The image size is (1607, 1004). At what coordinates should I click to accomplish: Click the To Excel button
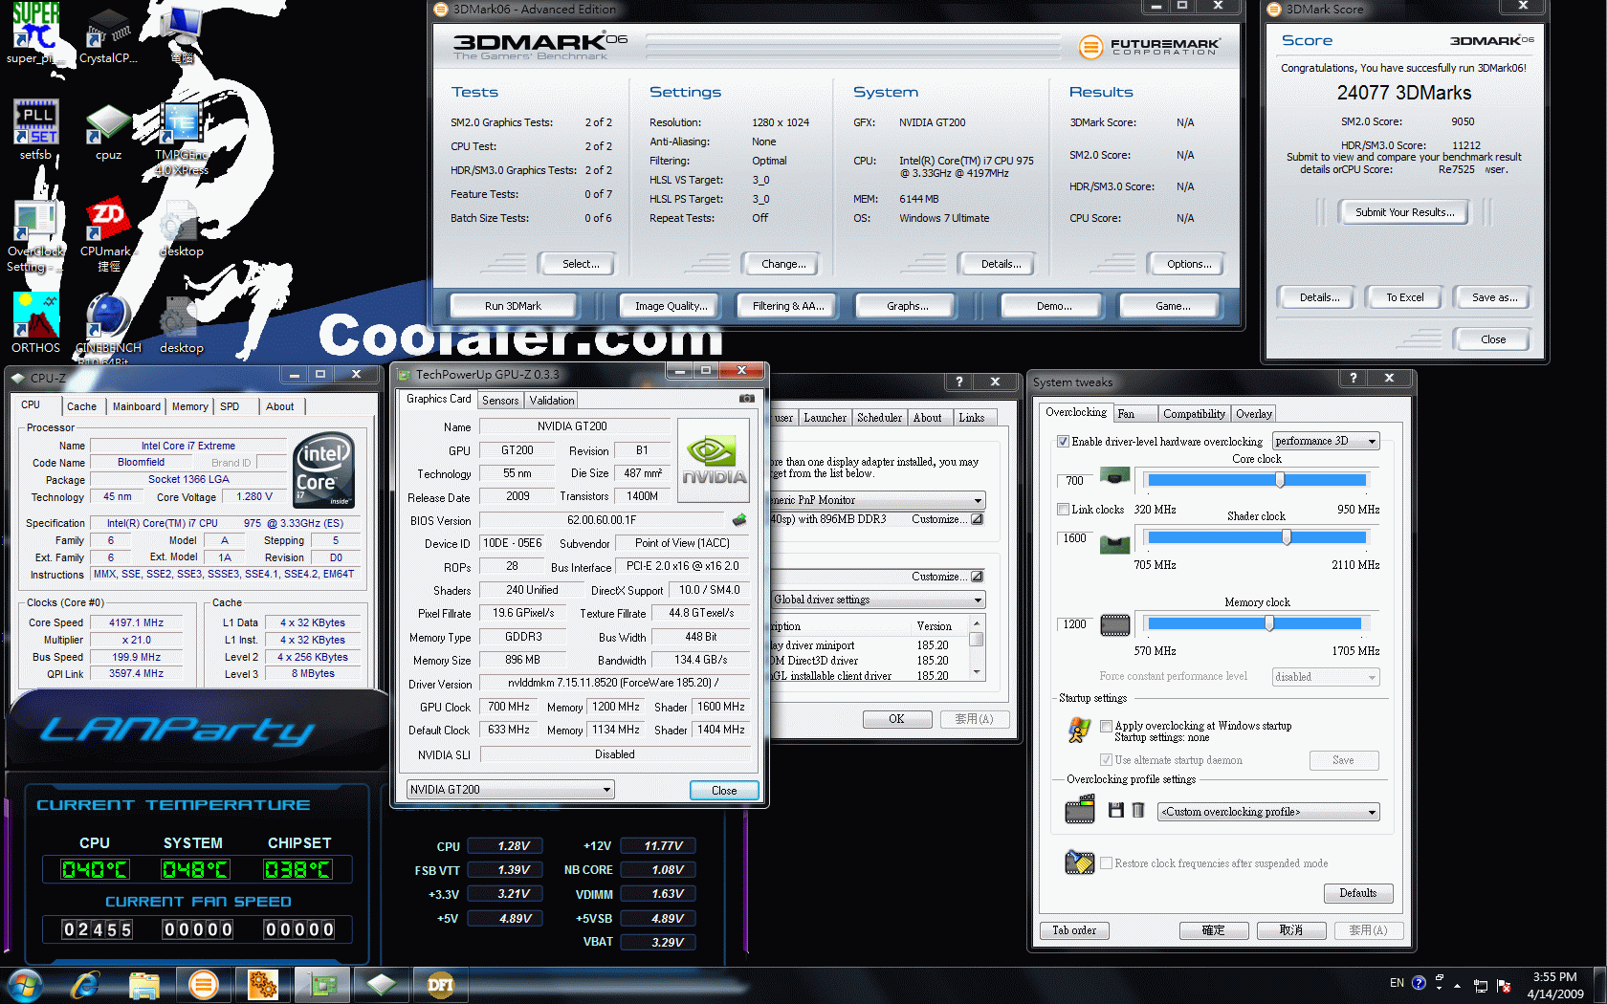pyautogui.click(x=1404, y=297)
